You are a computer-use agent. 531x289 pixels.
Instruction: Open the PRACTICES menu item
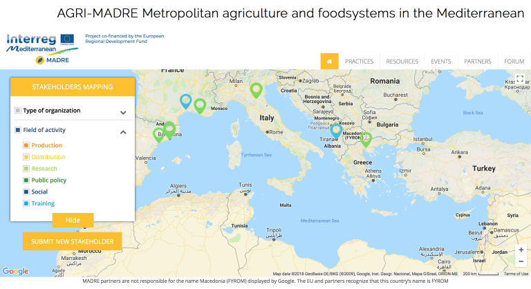359,62
